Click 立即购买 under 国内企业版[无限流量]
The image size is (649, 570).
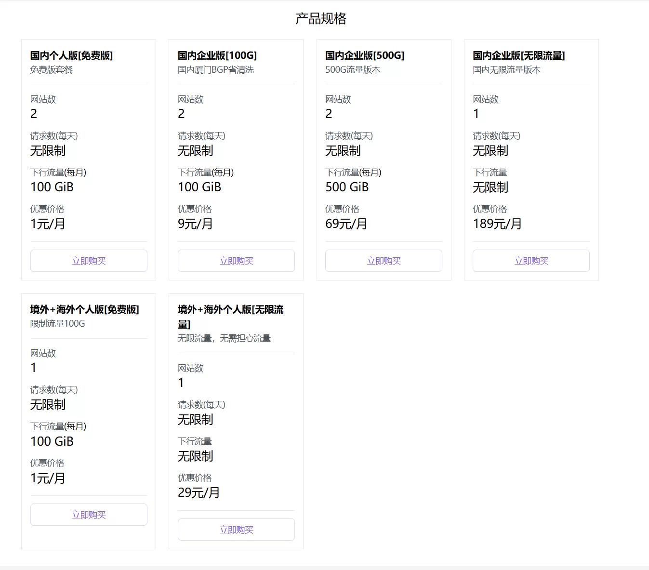click(x=531, y=261)
